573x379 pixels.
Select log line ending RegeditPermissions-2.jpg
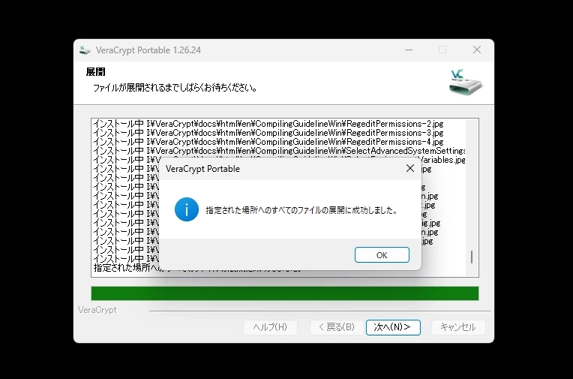coord(268,124)
